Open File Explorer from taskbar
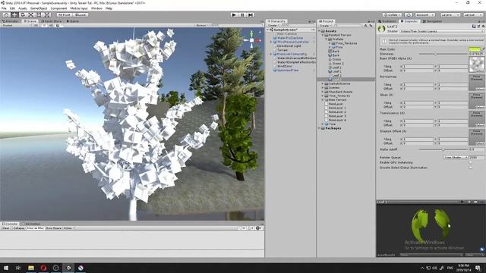 pyautogui.click(x=31, y=268)
